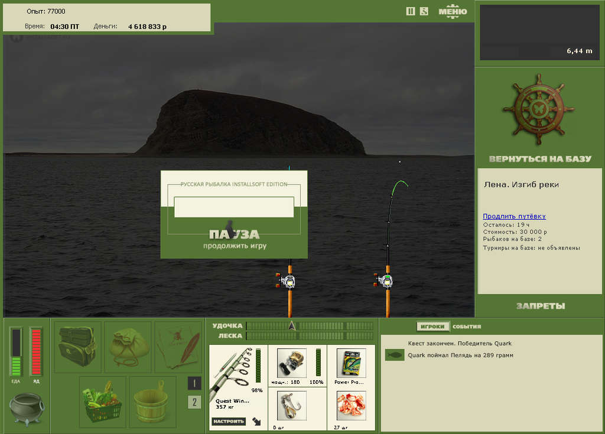Click 'Квест закончен. Победитель Quark' message
605x434 pixels.
click(460, 344)
